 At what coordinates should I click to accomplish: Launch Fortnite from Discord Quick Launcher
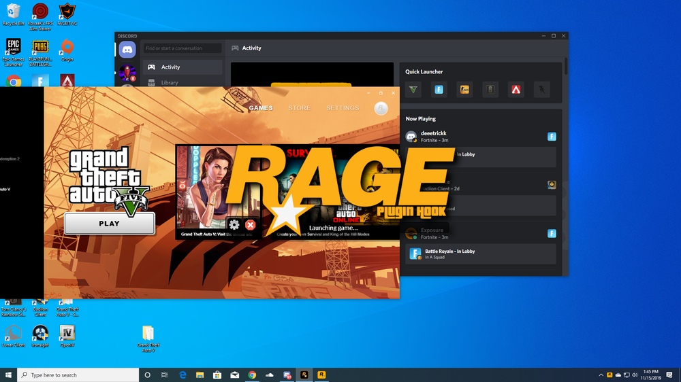pos(439,90)
